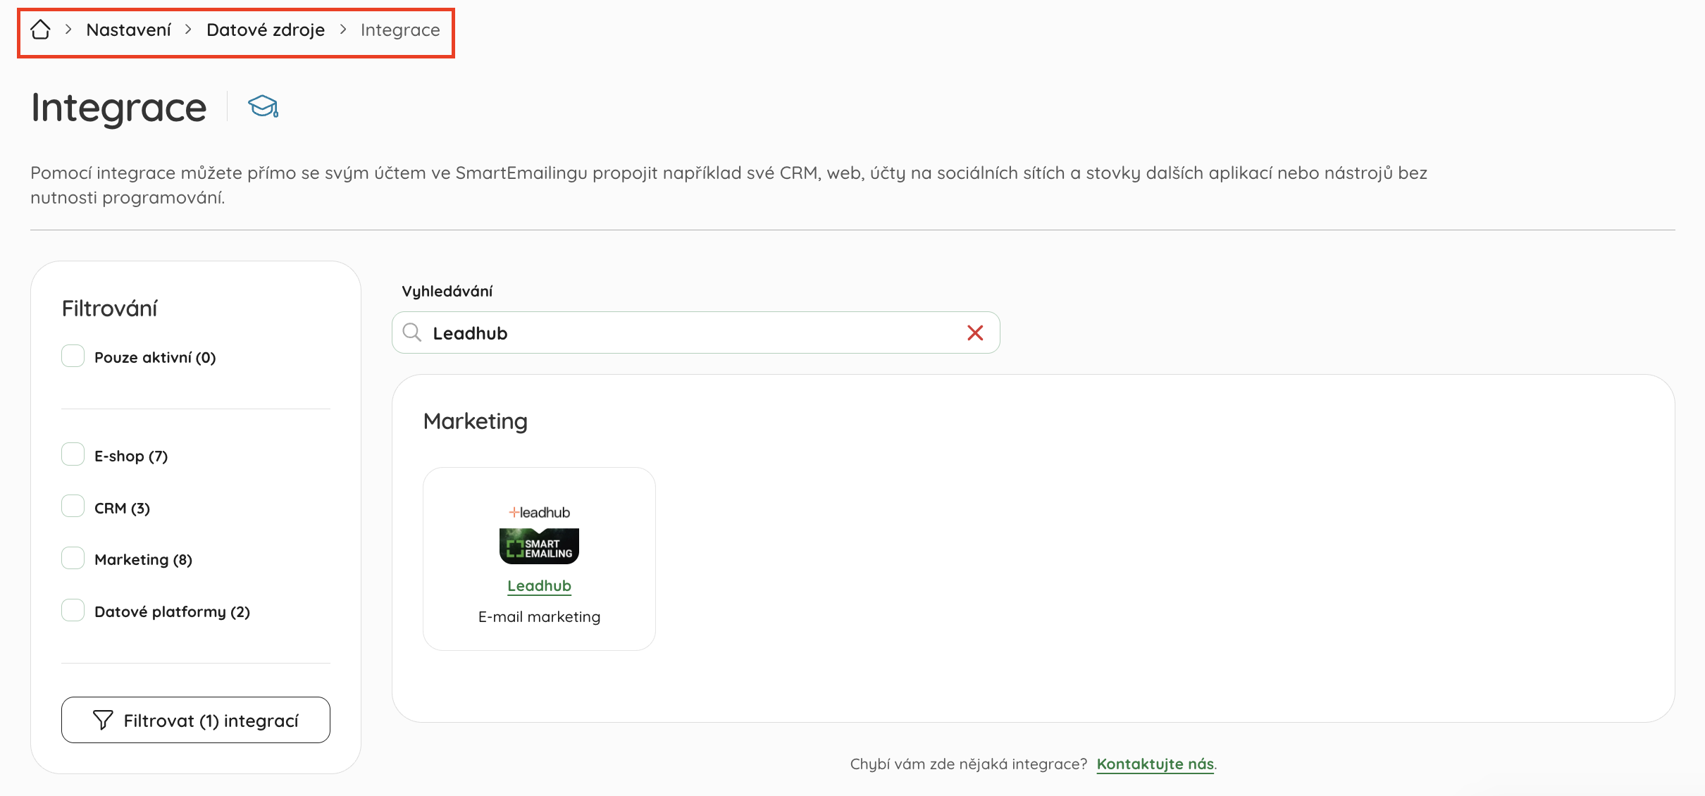The height and width of the screenshot is (796, 1705).
Task: Open the Nastavení breadcrumb
Action: 129,30
